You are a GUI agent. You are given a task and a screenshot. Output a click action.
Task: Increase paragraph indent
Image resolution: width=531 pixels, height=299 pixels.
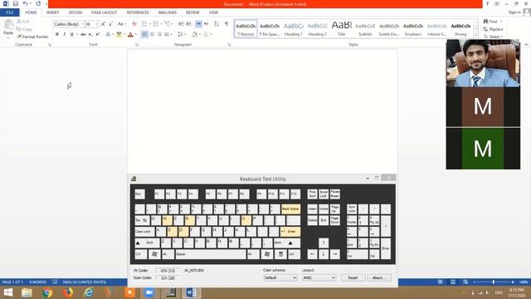point(188,24)
